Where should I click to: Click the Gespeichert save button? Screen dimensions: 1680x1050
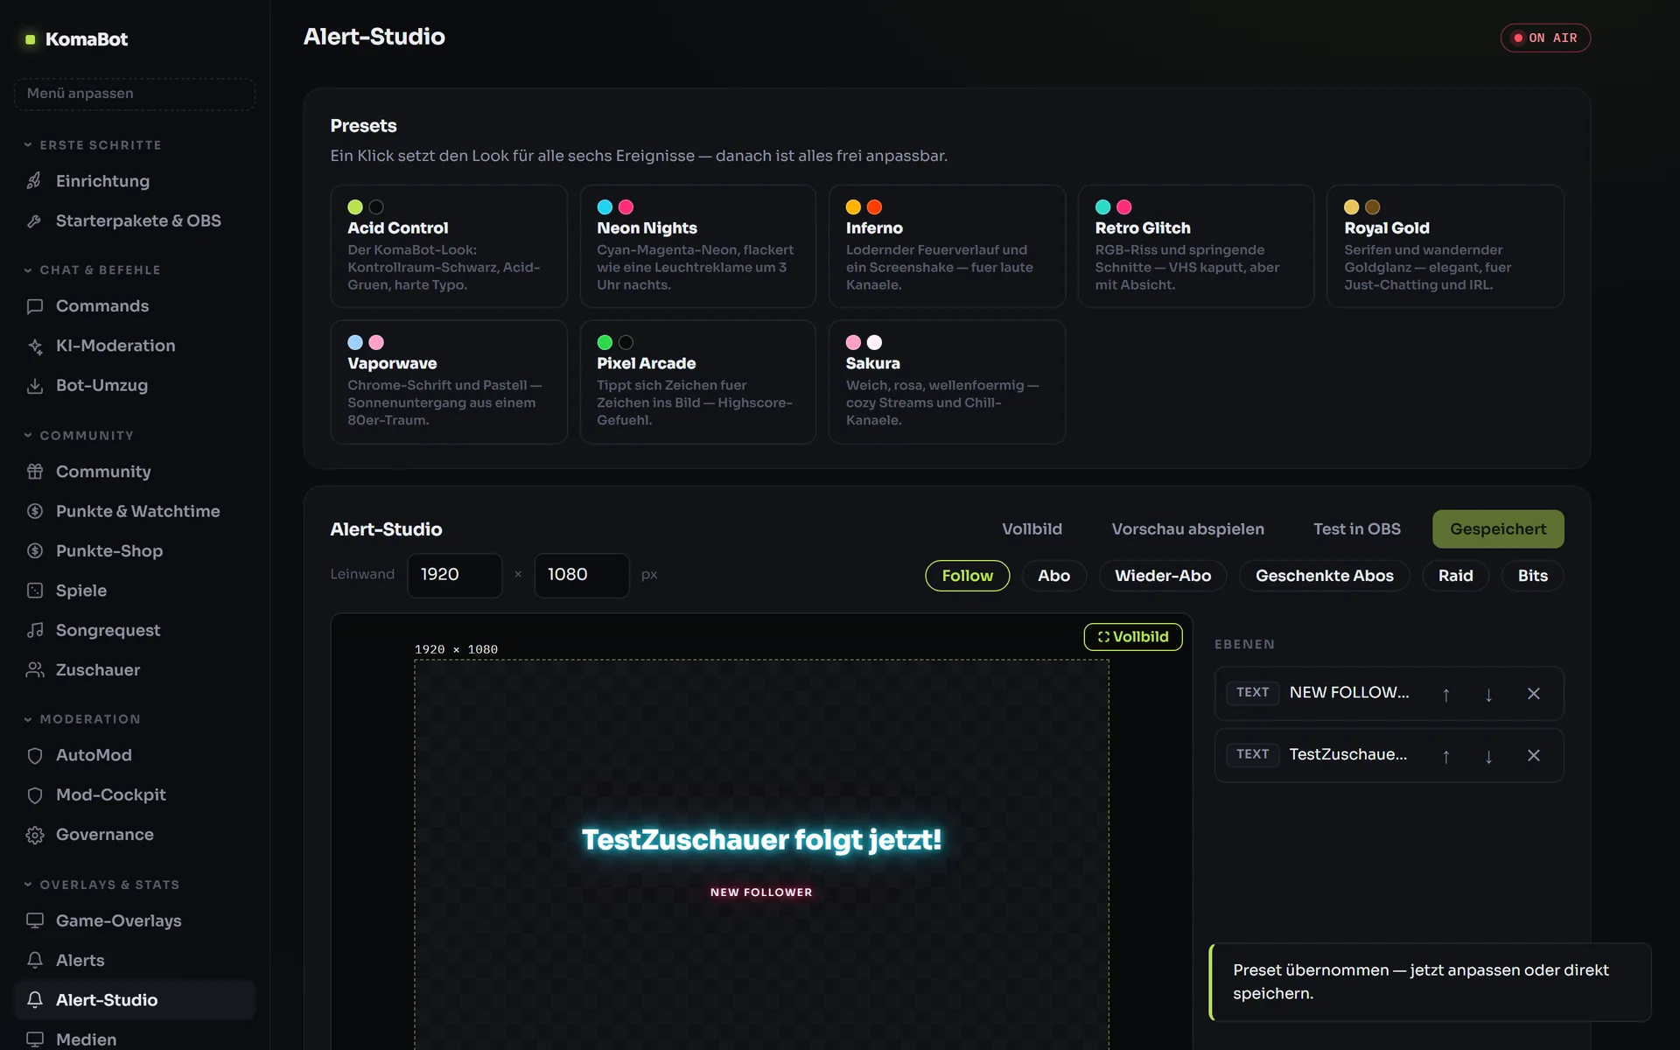pos(1498,529)
